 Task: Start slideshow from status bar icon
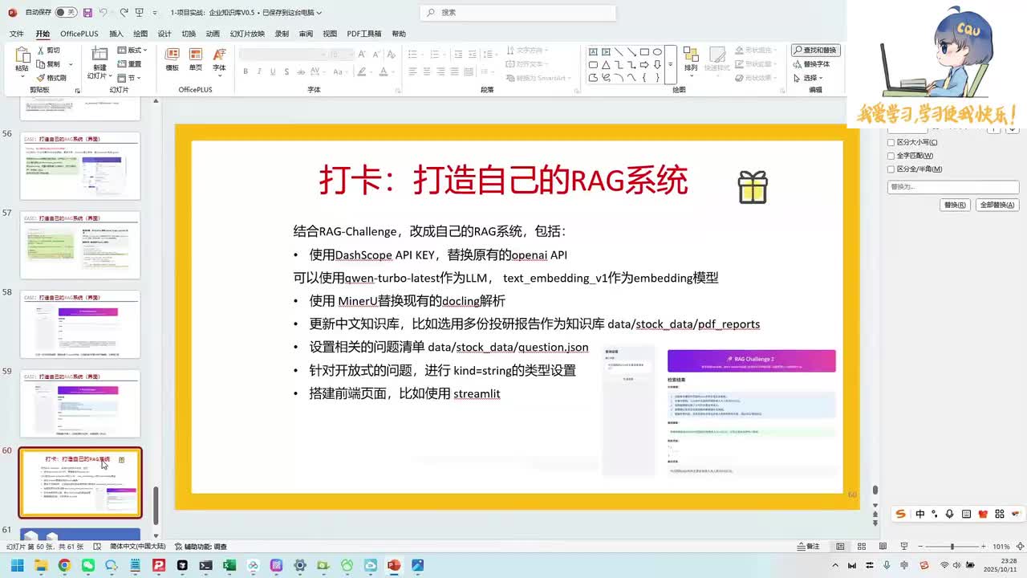[x=905, y=546]
